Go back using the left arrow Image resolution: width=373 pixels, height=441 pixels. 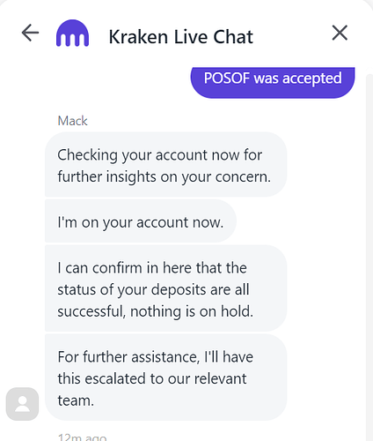click(30, 33)
